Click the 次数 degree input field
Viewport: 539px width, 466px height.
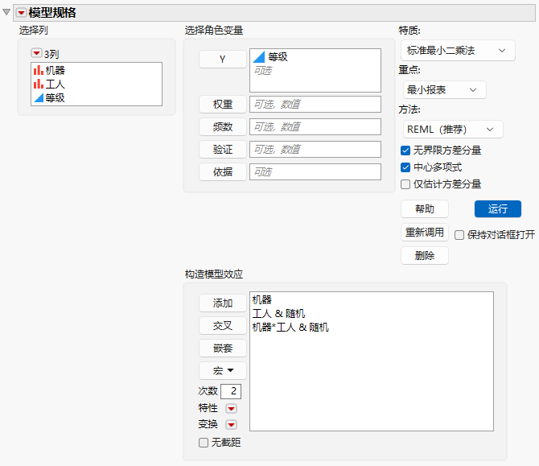(231, 391)
